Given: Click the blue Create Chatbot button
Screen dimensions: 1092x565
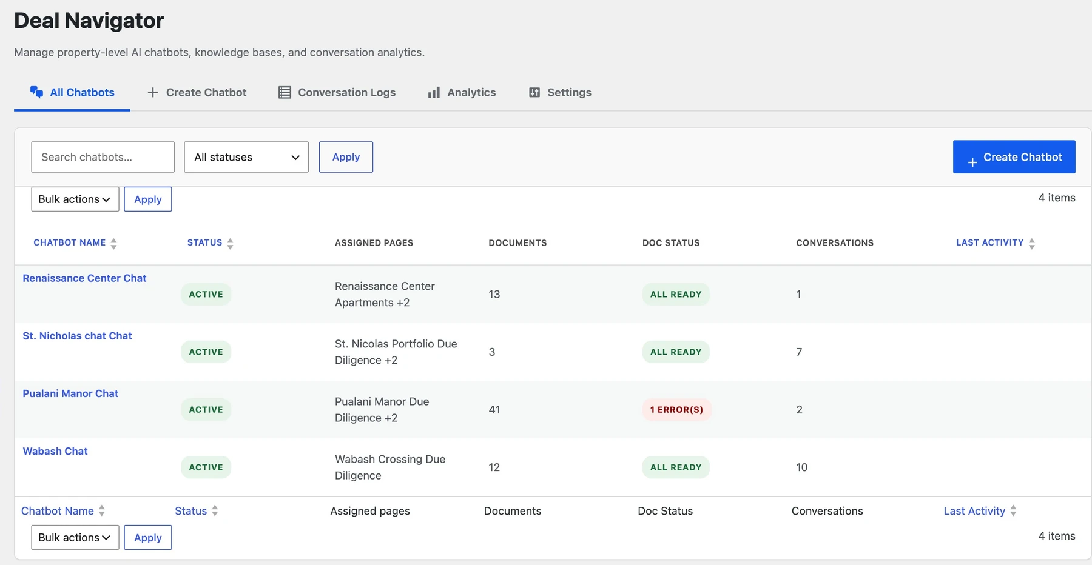Looking at the screenshot, I should pyautogui.click(x=1014, y=157).
